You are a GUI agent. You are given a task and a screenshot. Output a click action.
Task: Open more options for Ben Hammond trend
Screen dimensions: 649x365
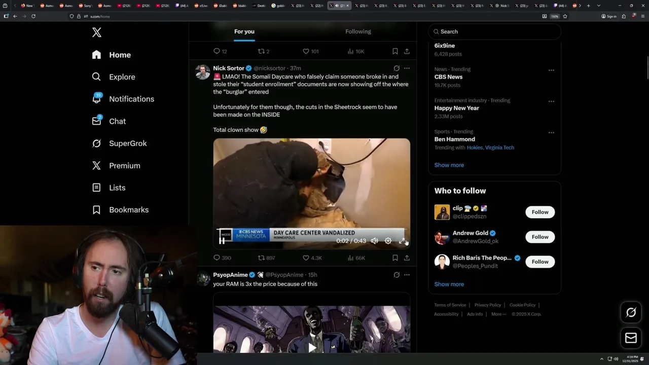pyautogui.click(x=551, y=132)
